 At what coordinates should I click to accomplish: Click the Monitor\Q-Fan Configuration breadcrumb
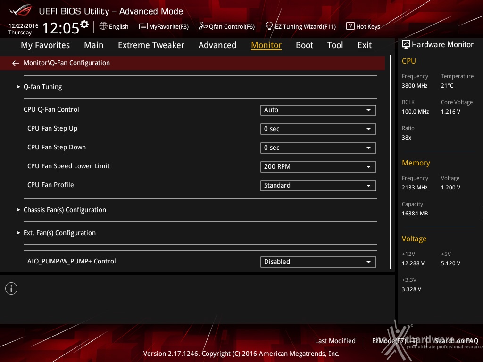coord(67,63)
